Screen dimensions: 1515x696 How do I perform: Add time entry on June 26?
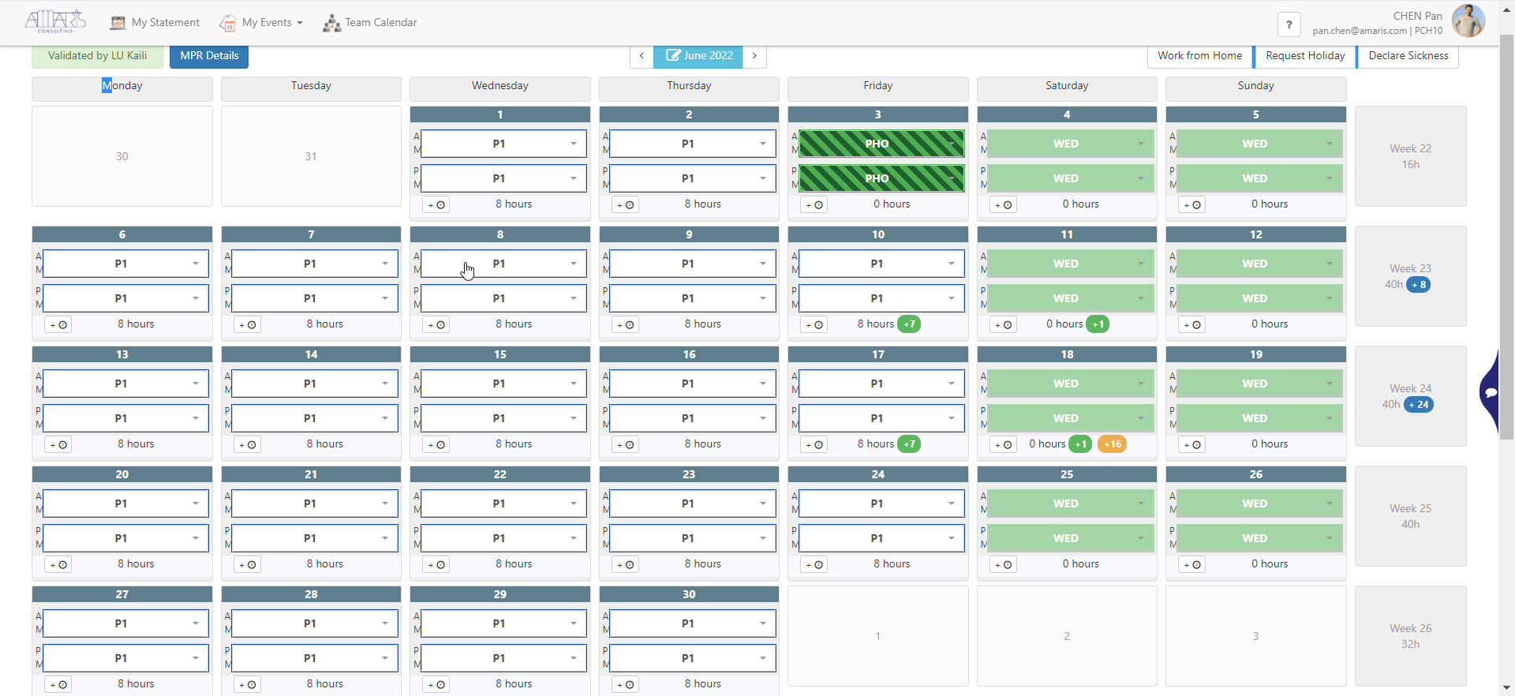(x=1192, y=565)
